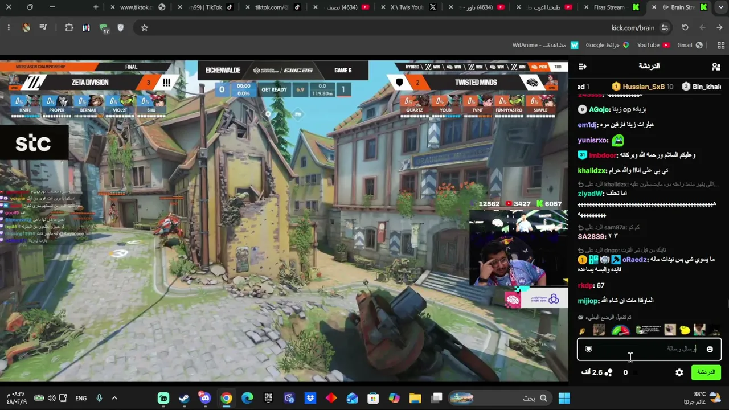Bookmark this page with the star icon
This screenshot has height=410, width=729.
point(145,27)
